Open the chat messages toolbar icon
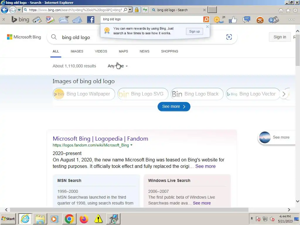Image resolution: width=300 pixels, height=225 pixels. click(x=246, y=20)
